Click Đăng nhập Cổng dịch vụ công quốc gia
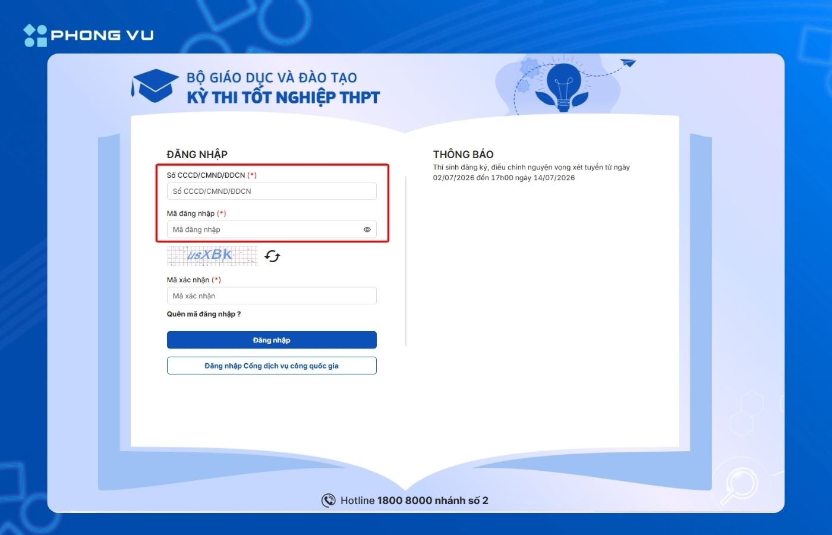The image size is (832, 535). click(x=272, y=366)
